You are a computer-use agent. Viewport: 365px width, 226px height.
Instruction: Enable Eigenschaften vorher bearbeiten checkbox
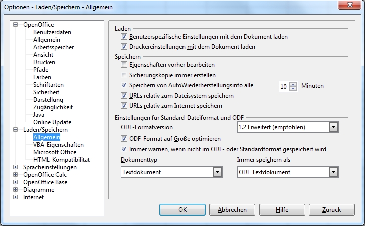click(124, 65)
